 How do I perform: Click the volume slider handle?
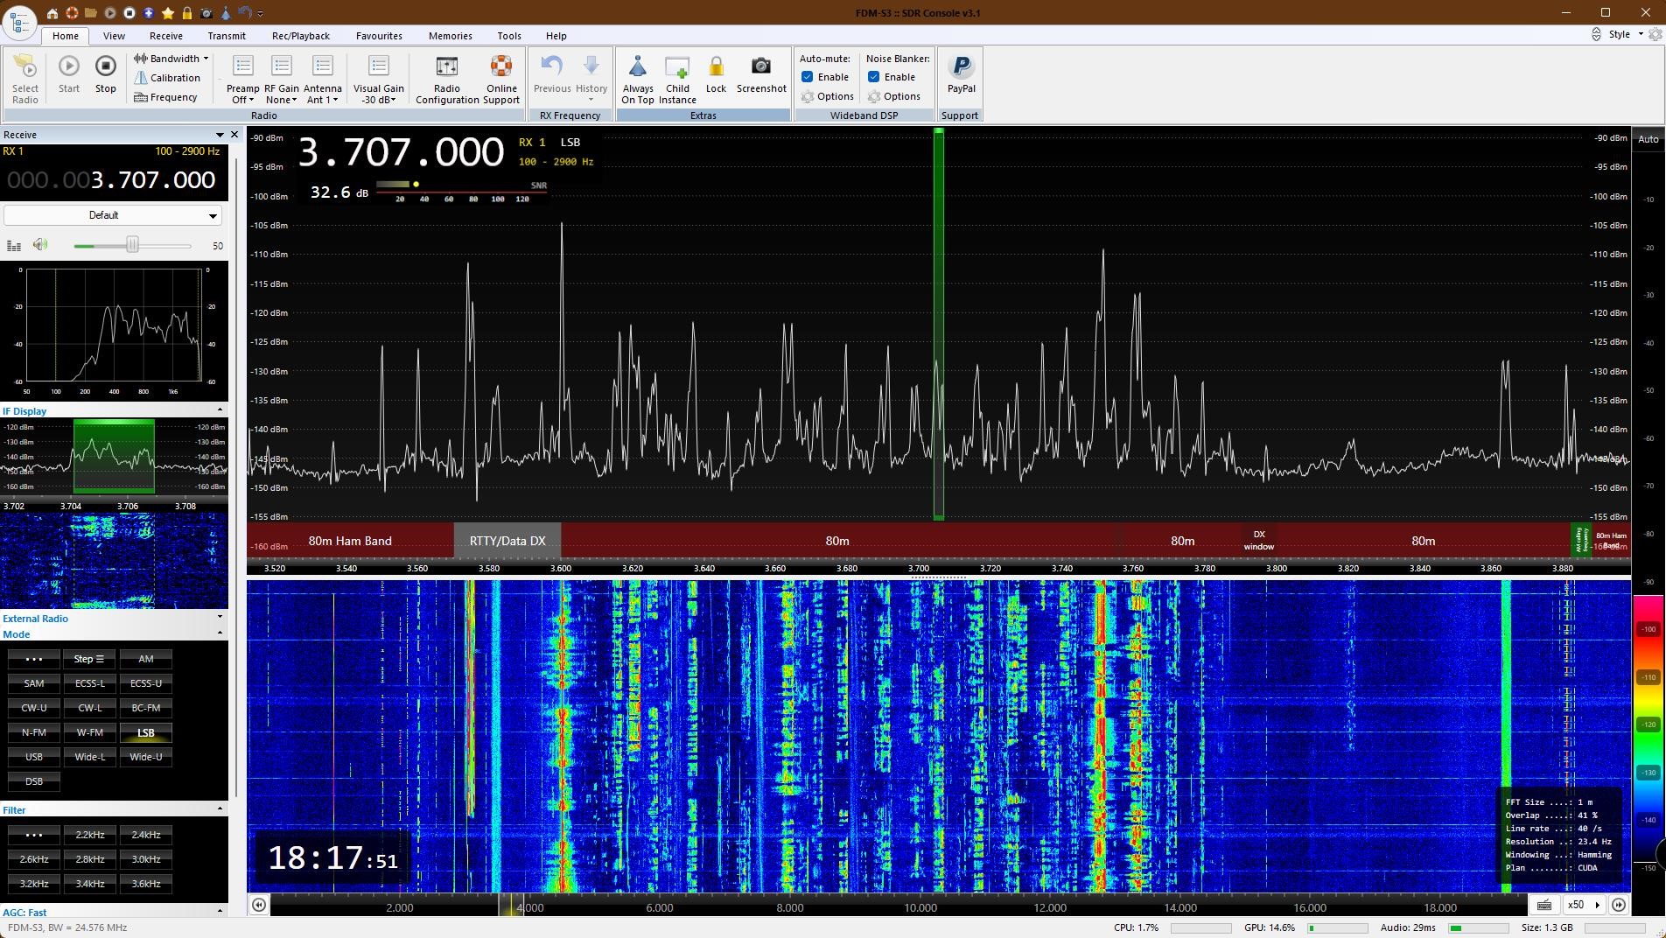pyautogui.click(x=132, y=245)
